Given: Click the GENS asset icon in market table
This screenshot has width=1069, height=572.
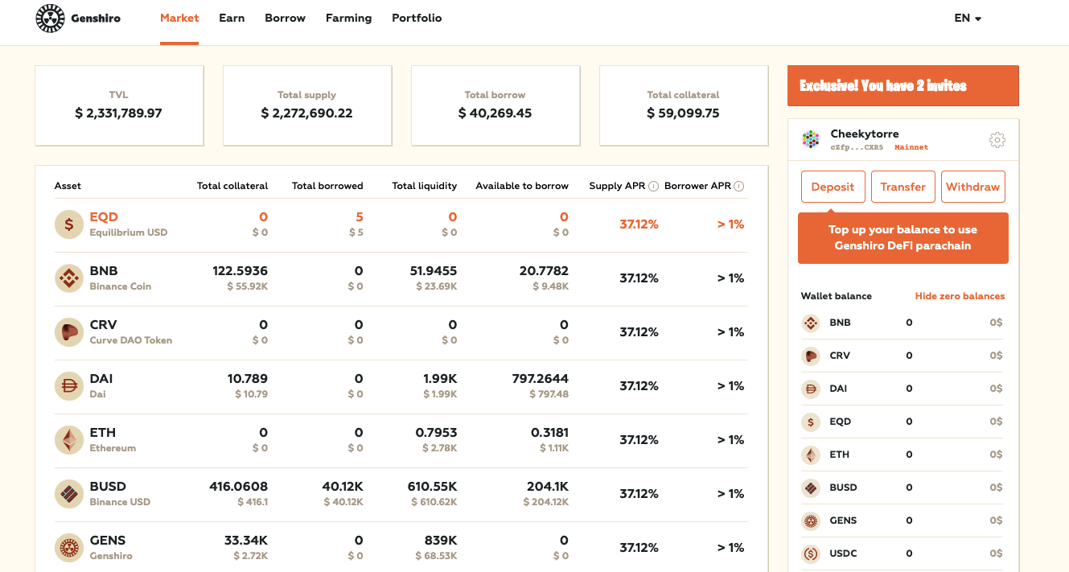Looking at the screenshot, I should pos(69,548).
